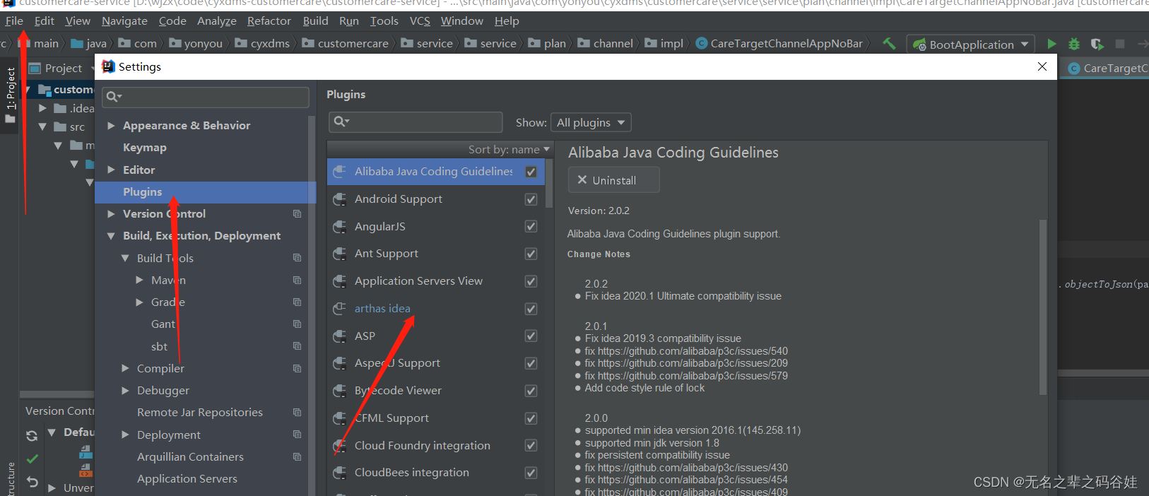1149x496 pixels.
Task: Click the Build project hammer icon
Action: pyautogui.click(x=889, y=44)
